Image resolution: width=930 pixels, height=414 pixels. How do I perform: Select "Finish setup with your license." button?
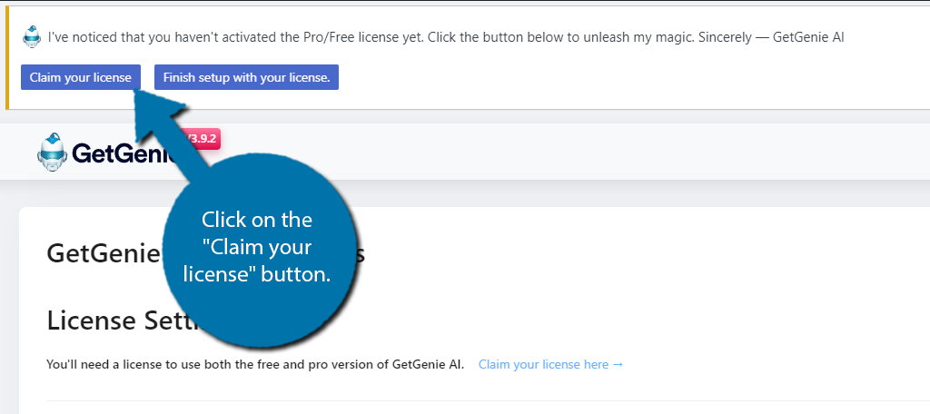click(x=246, y=77)
